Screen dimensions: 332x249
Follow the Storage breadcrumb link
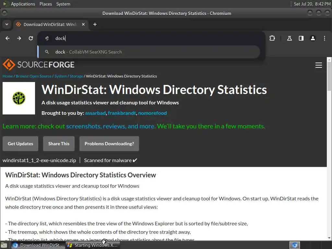(x=77, y=76)
